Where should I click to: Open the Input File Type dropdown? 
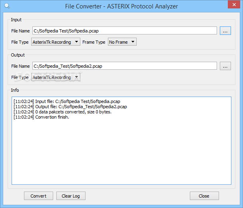click(x=56, y=42)
